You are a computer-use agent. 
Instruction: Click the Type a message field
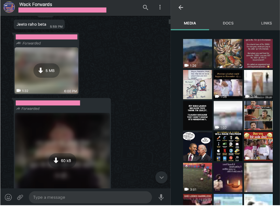90,197
